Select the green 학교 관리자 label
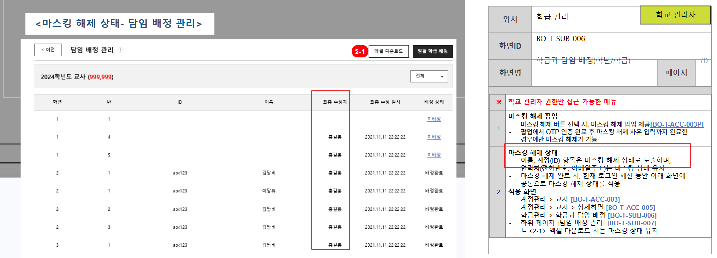The width and height of the screenshot is (717, 258). (675, 15)
